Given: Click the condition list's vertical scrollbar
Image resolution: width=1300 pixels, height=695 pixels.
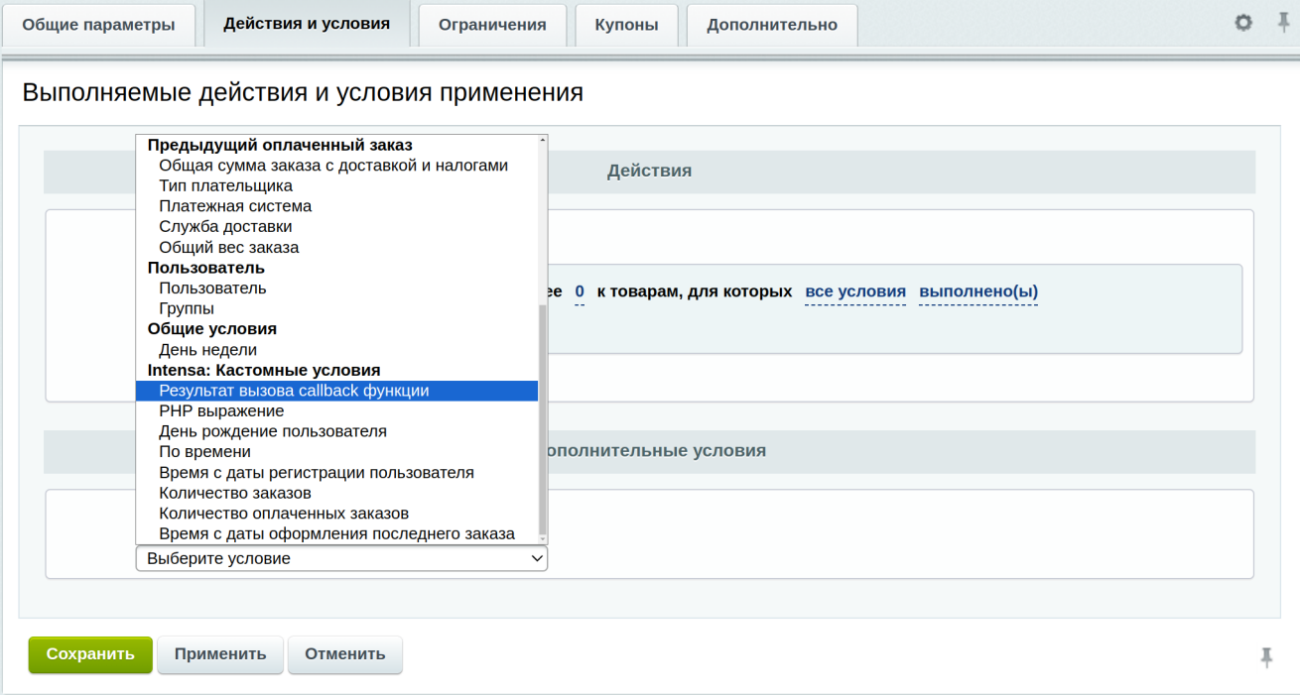Looking at the screenshot, I should (542, 416).
